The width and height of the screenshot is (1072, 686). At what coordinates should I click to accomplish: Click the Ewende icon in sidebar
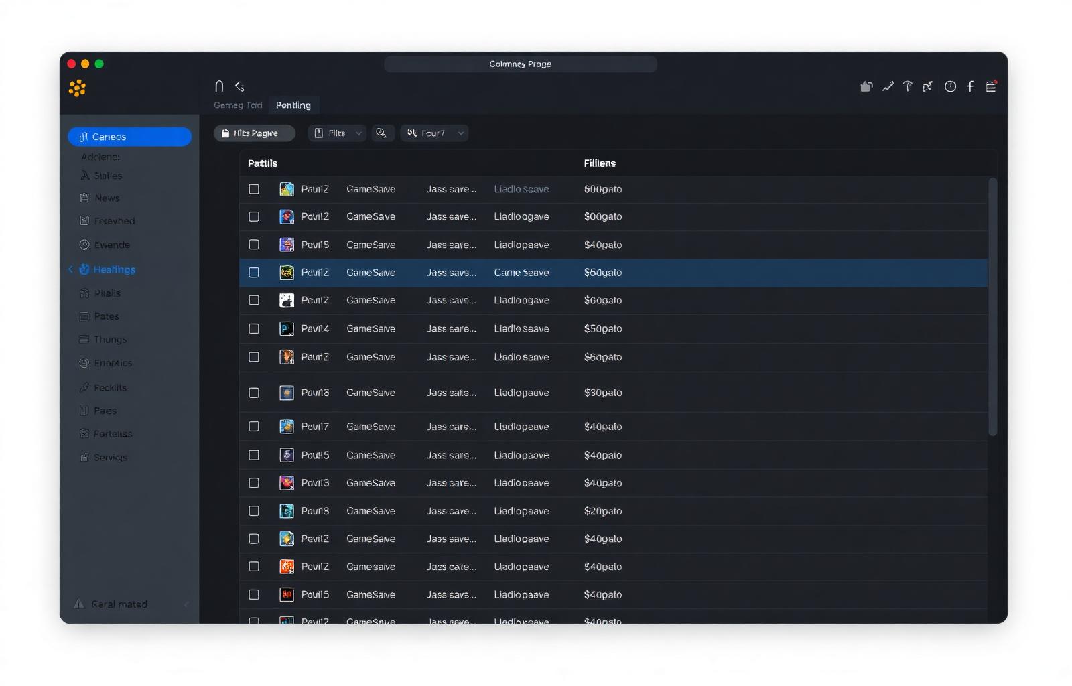click(84, 245)
